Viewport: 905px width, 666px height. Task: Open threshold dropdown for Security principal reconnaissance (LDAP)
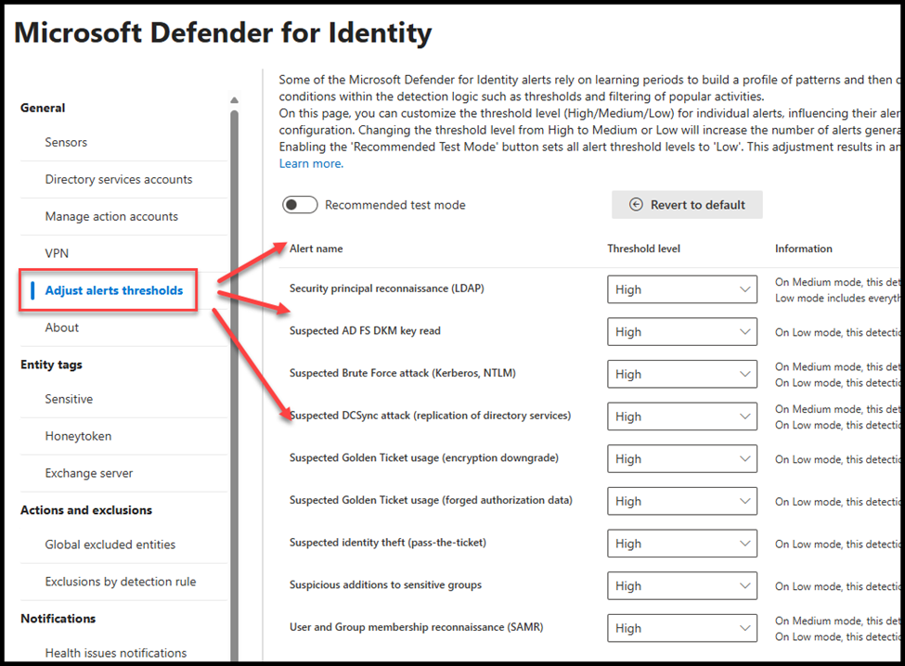(681, 289)
